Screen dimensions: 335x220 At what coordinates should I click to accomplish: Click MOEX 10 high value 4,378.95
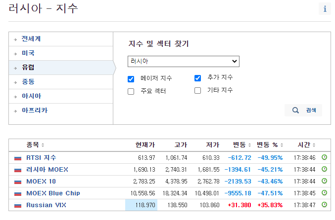(176, 182)
